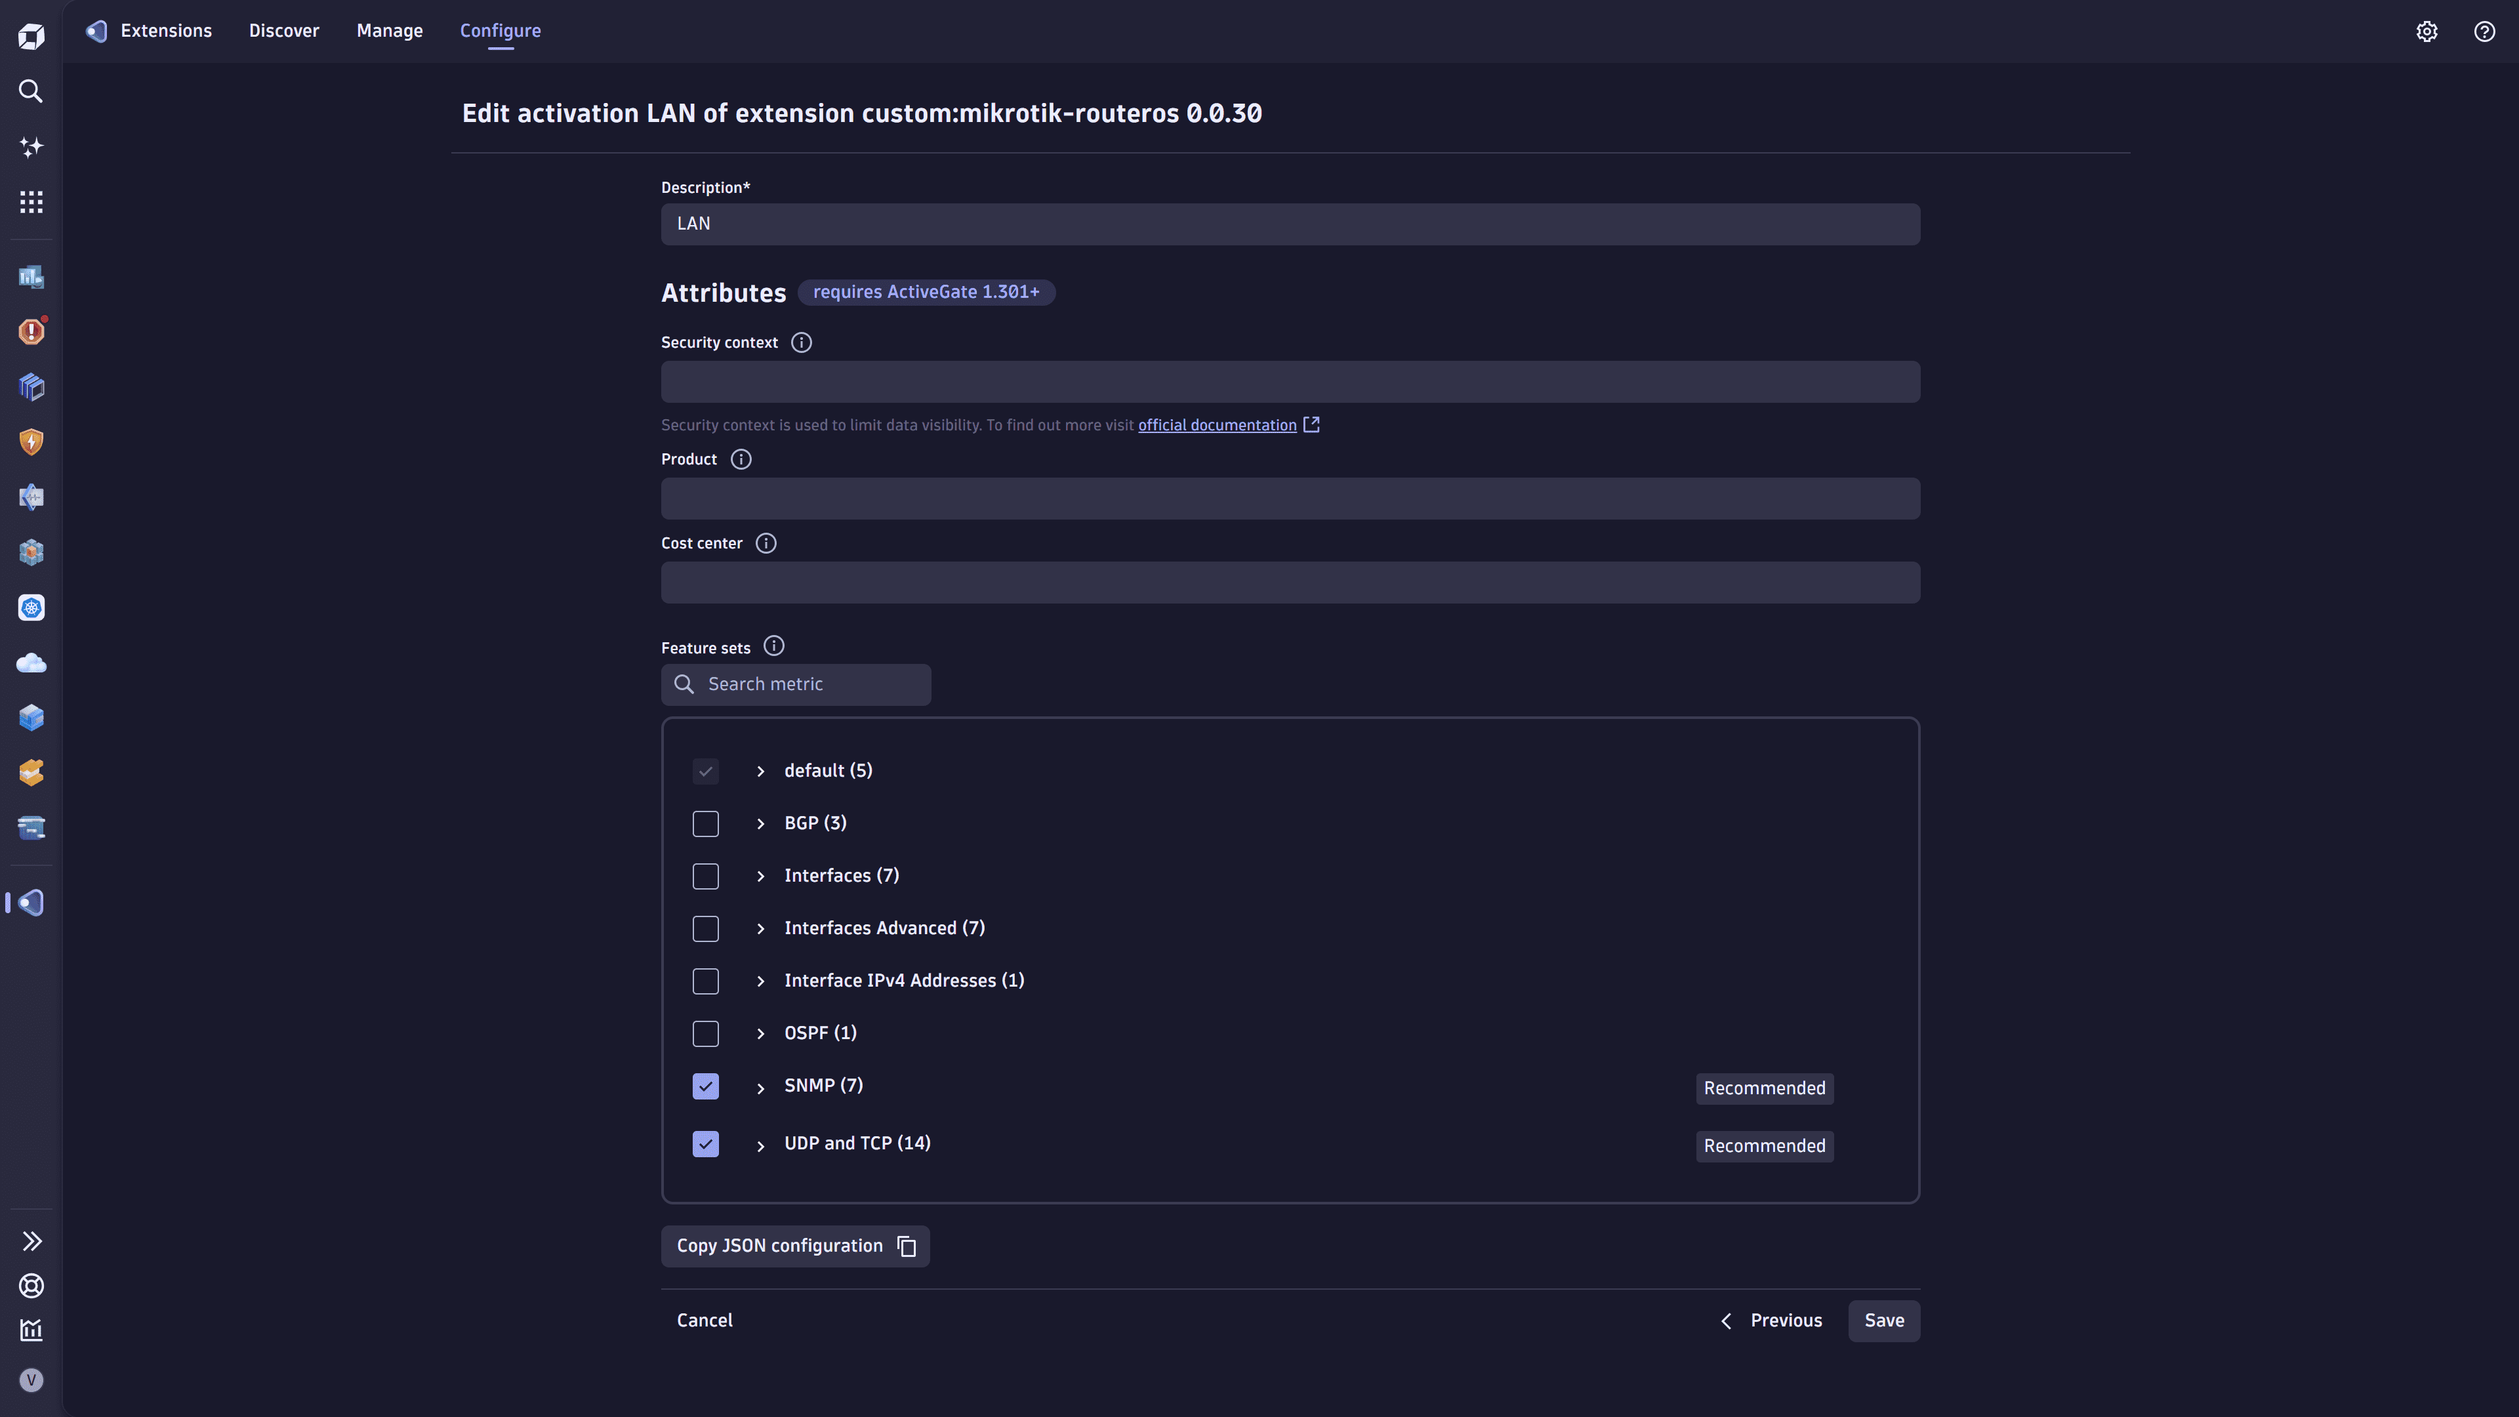Go to the Extensions tab

[x=165, y=30]
